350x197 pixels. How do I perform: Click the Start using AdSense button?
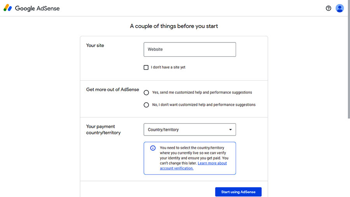tap(238, 192)
